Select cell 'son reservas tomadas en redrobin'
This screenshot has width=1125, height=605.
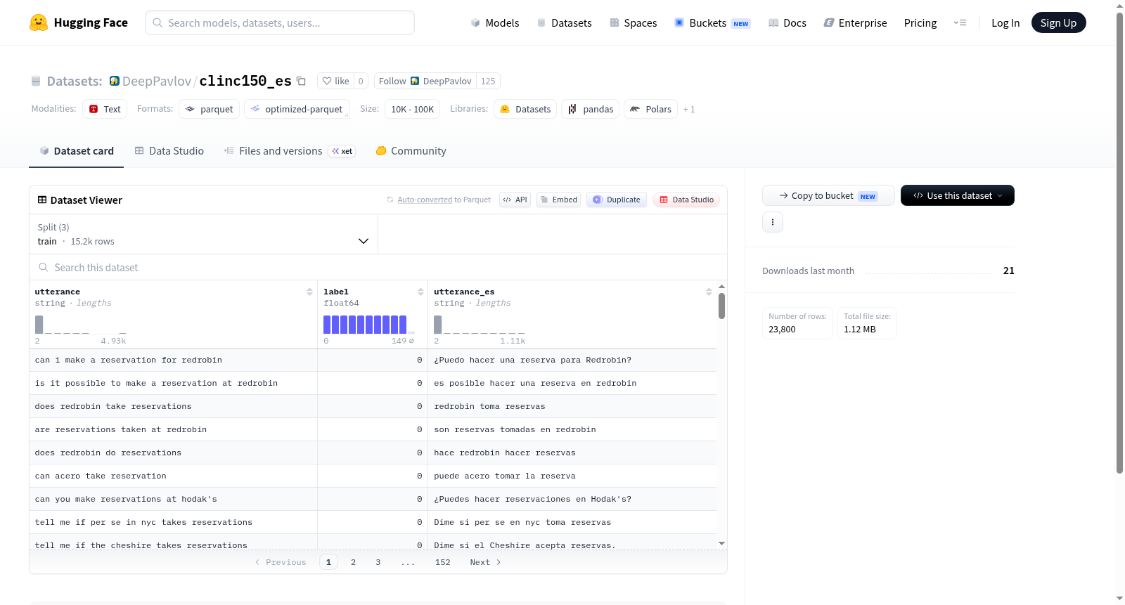[572, 429]
